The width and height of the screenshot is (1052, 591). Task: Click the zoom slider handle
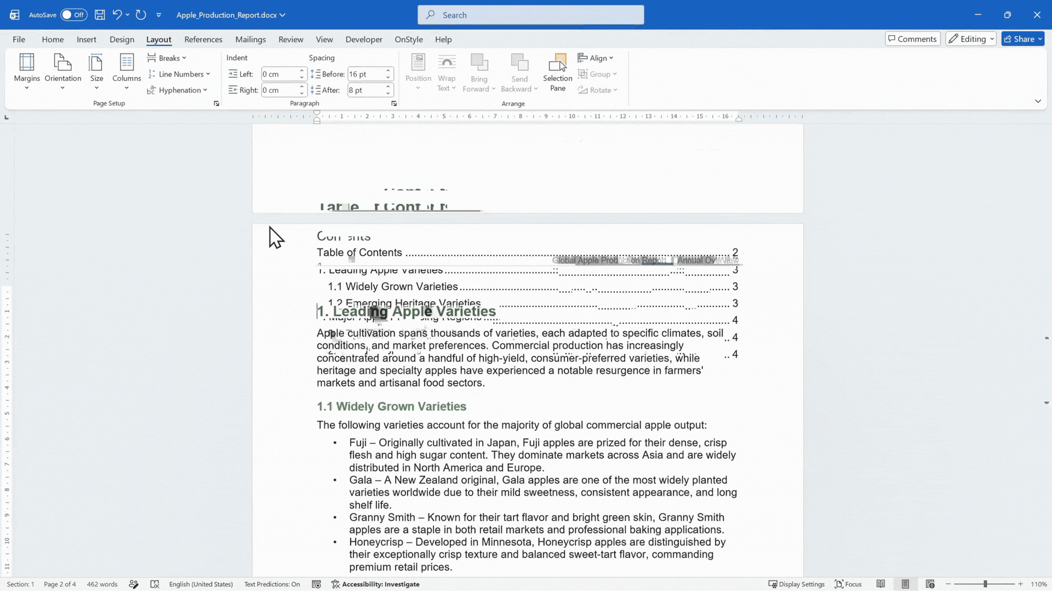pyautogui.click(x=985, y=584)
